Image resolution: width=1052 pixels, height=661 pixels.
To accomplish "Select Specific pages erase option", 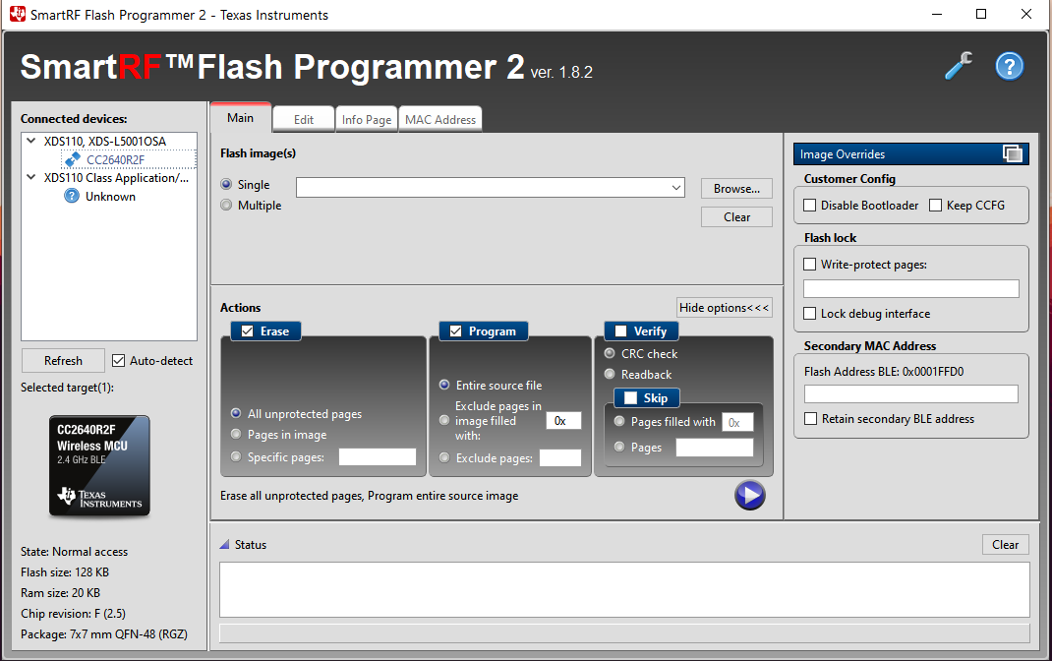I will pyautogui.click(x=236, y=456).
